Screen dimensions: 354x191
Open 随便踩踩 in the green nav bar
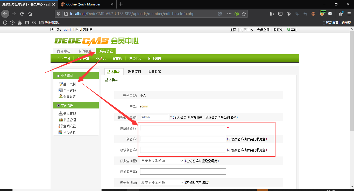(154, 58)
